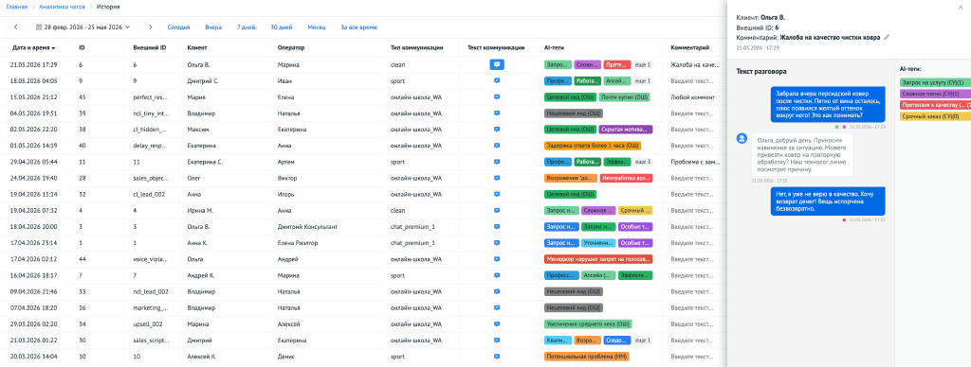Open chat icon for Андрей К. row

click(497, 275)
